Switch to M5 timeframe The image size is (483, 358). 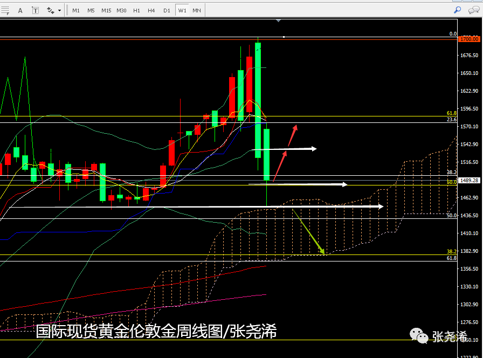coord(91,10)
